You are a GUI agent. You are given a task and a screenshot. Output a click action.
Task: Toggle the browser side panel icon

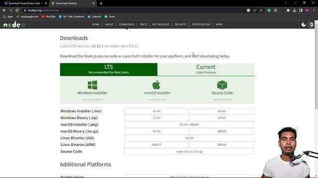(x=301, y=10)
